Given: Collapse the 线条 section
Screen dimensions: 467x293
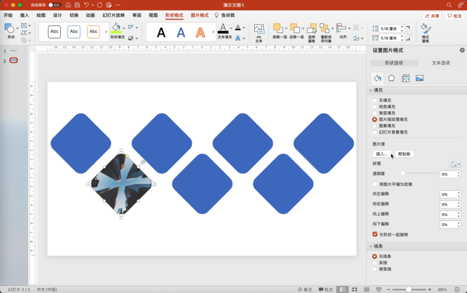Looking at the screenshot, I should point(371,246).
